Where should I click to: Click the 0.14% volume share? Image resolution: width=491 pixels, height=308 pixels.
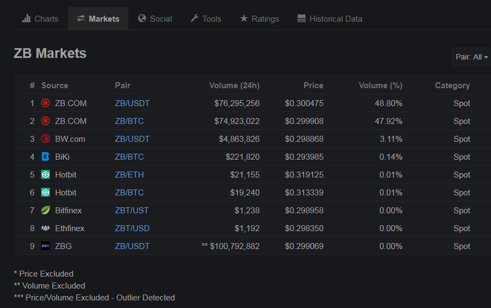point(391,157)
